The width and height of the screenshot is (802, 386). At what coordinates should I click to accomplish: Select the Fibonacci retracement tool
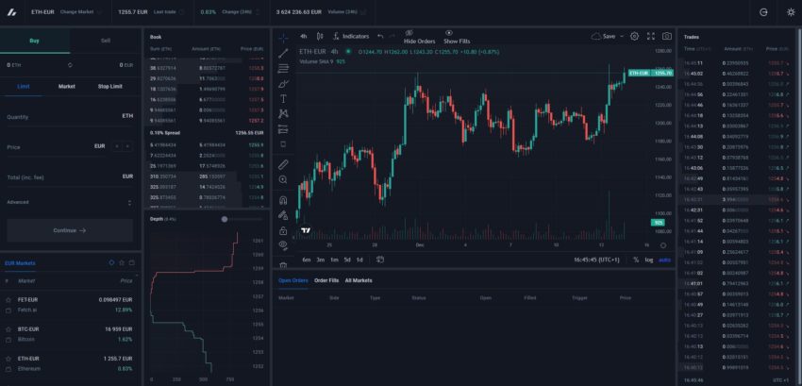[x=283, y=68]
